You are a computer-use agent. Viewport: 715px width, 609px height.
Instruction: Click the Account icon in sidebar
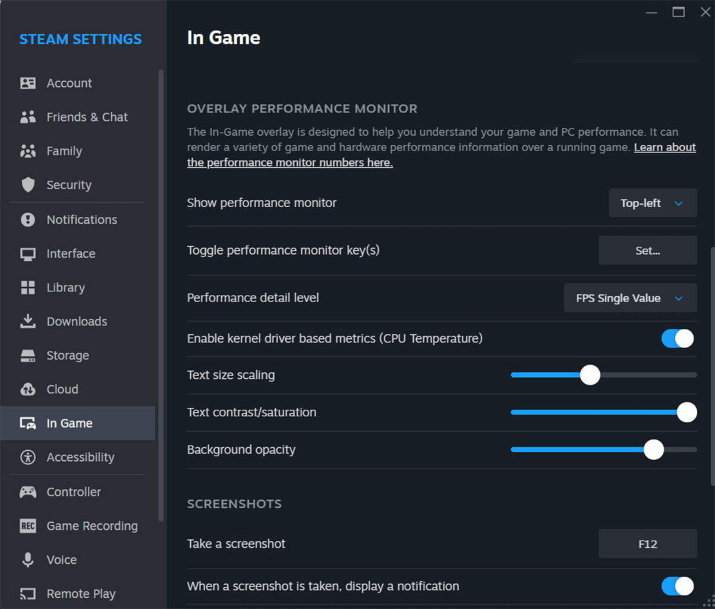28,83
